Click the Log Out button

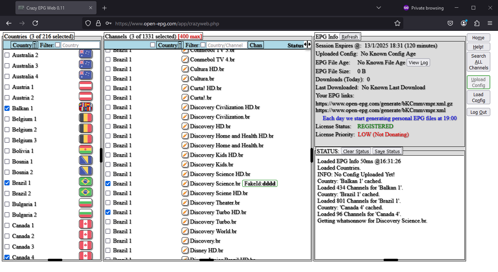tap(478, 112)
